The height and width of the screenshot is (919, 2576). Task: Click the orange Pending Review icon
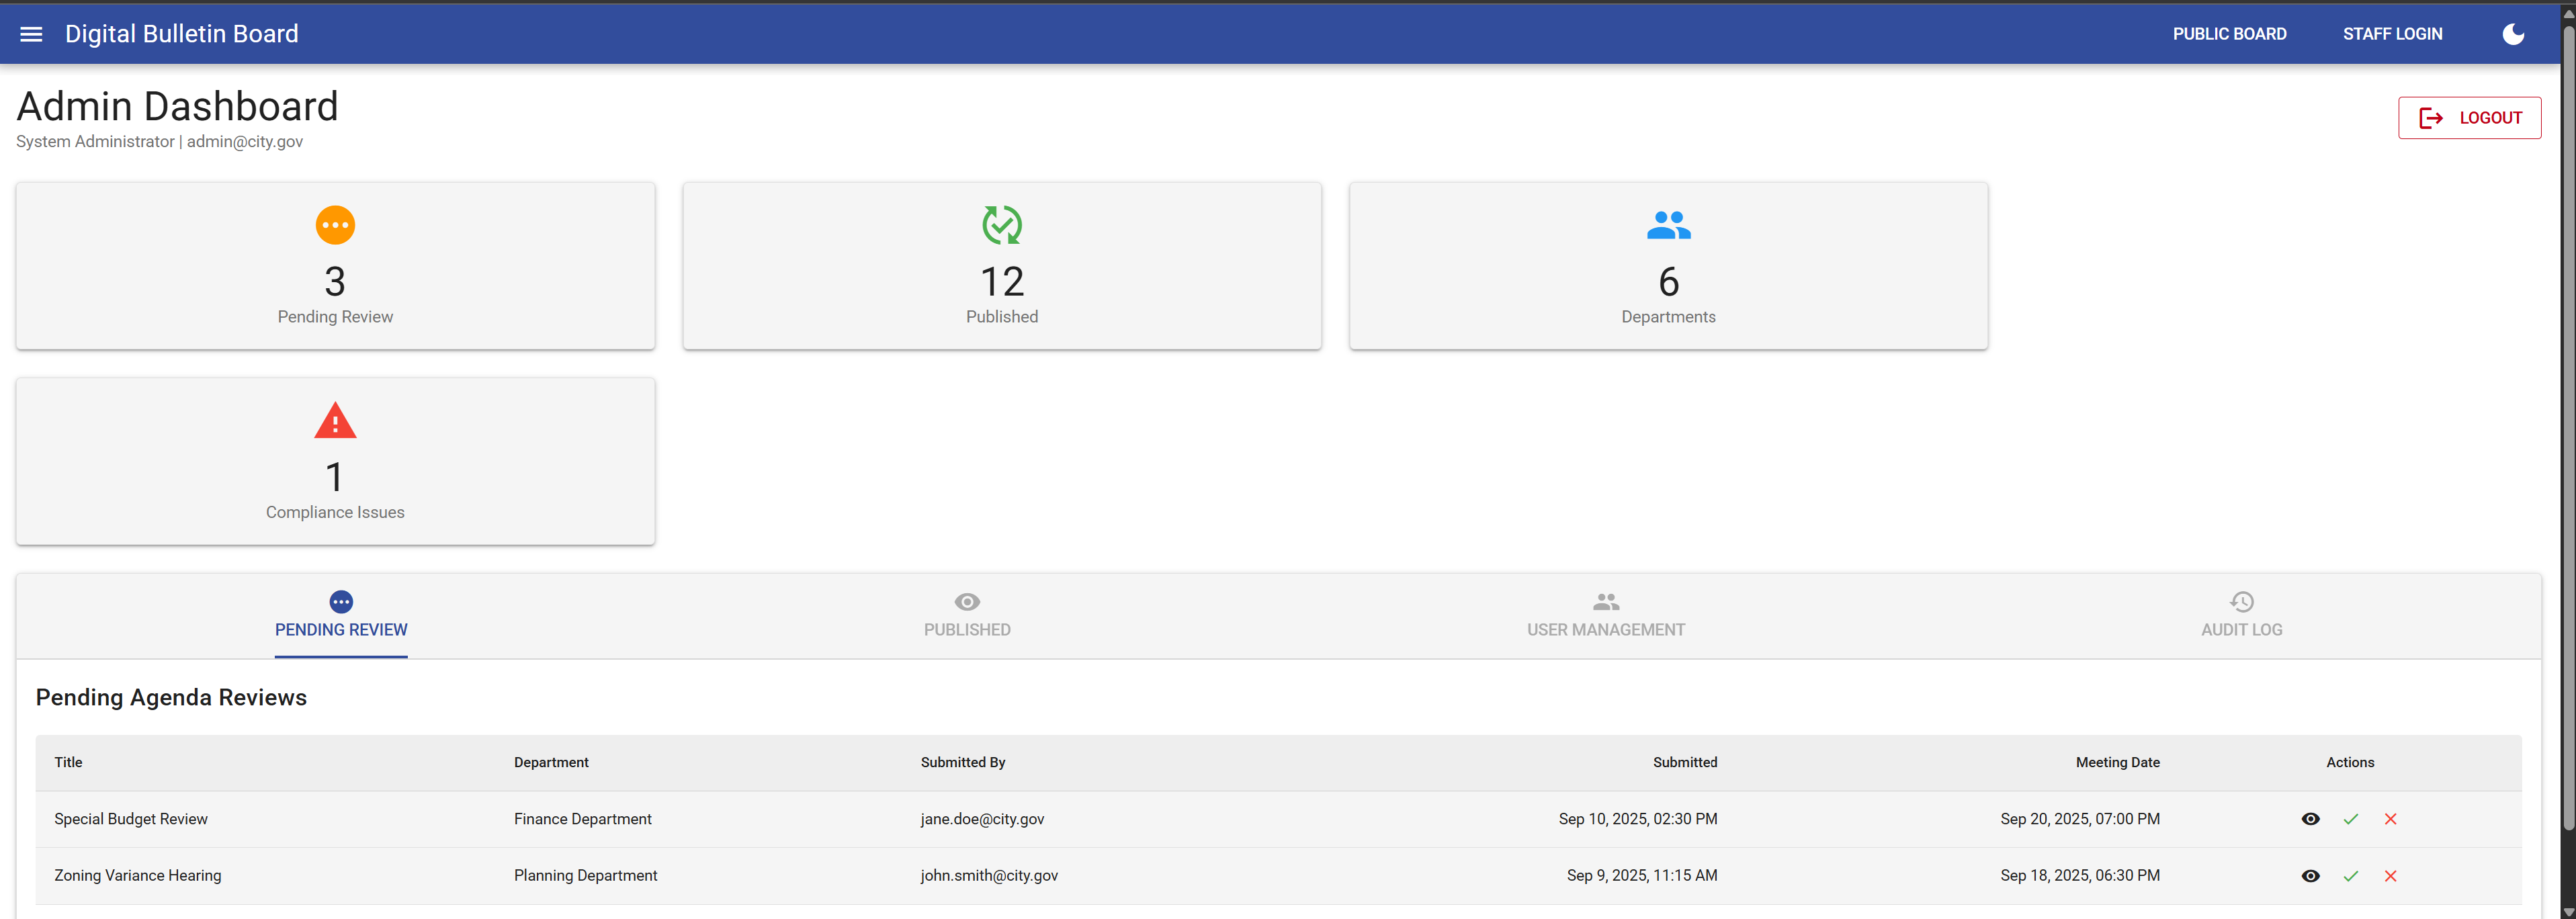click(335, 225)
